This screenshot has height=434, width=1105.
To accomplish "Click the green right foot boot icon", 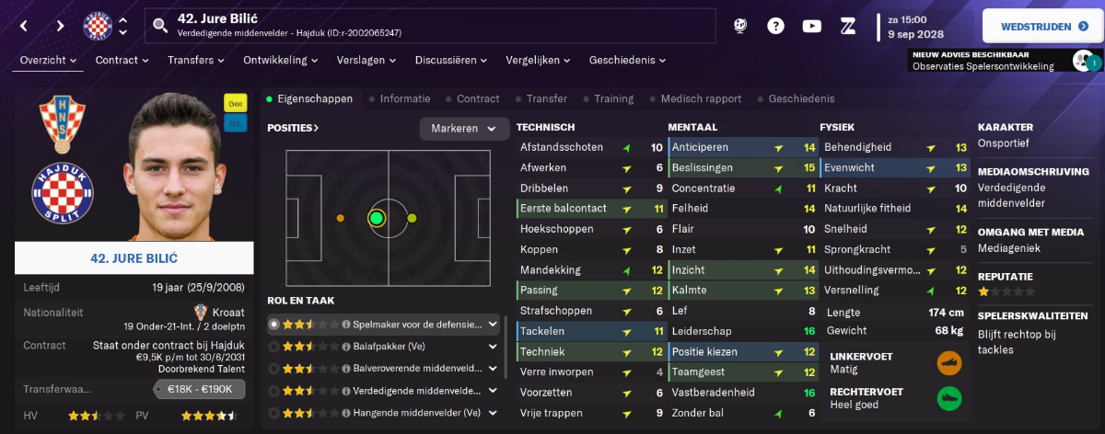I will point(950,398).
